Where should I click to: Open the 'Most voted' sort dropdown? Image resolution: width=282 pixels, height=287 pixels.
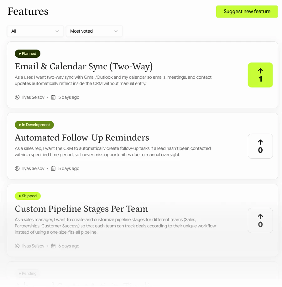point(94,31)
